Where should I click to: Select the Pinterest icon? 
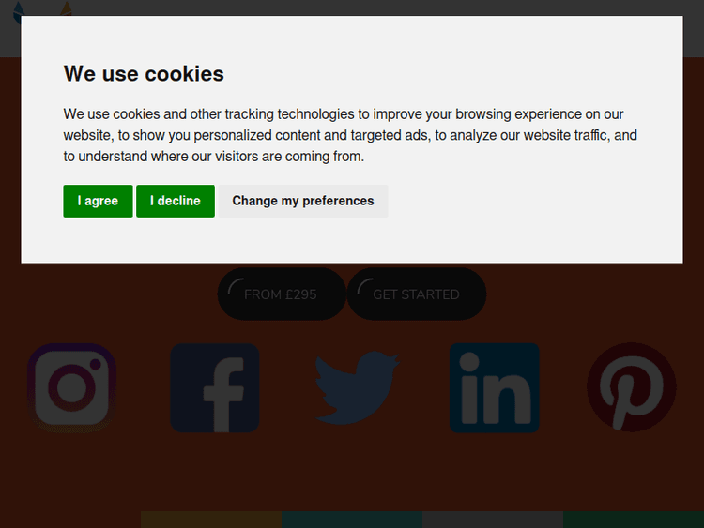[631, 387]
